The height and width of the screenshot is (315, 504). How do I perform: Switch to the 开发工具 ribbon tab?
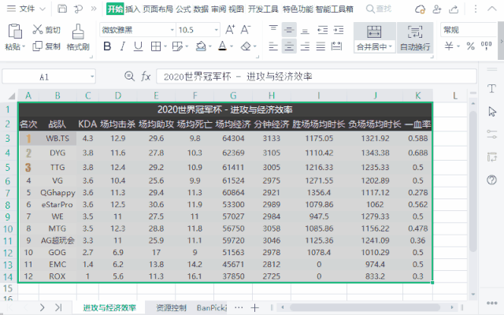(x=263, y=9)
